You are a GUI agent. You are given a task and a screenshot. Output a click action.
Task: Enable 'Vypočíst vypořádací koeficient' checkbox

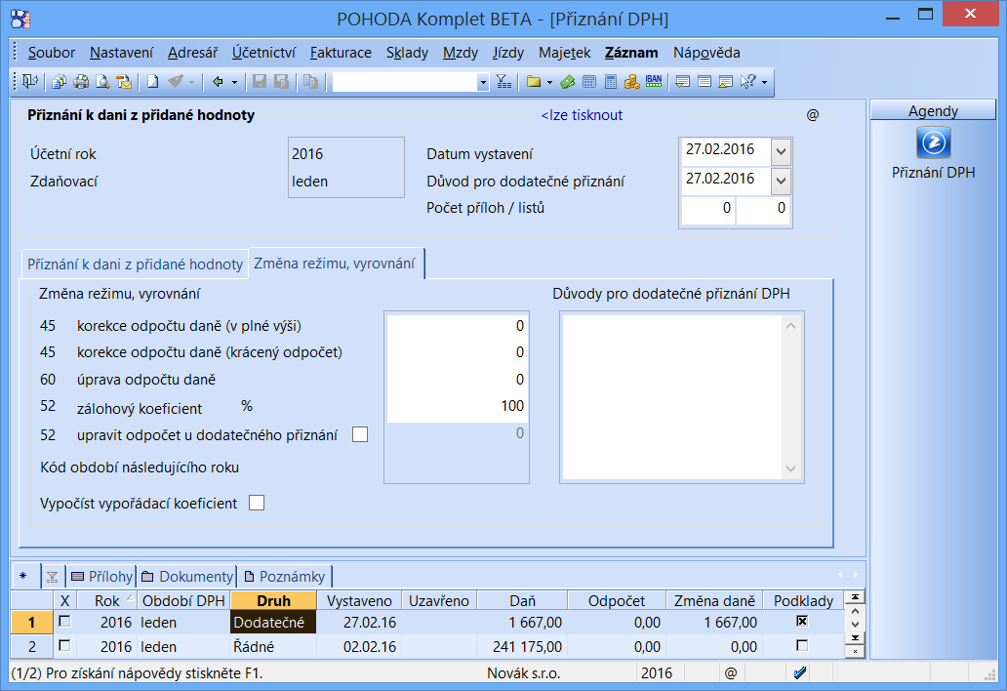coord(257,503)
